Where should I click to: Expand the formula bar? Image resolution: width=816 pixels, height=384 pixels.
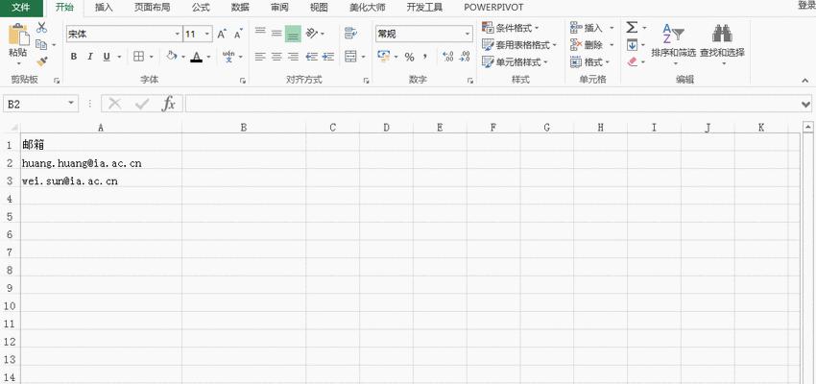[x=806, y=104]
